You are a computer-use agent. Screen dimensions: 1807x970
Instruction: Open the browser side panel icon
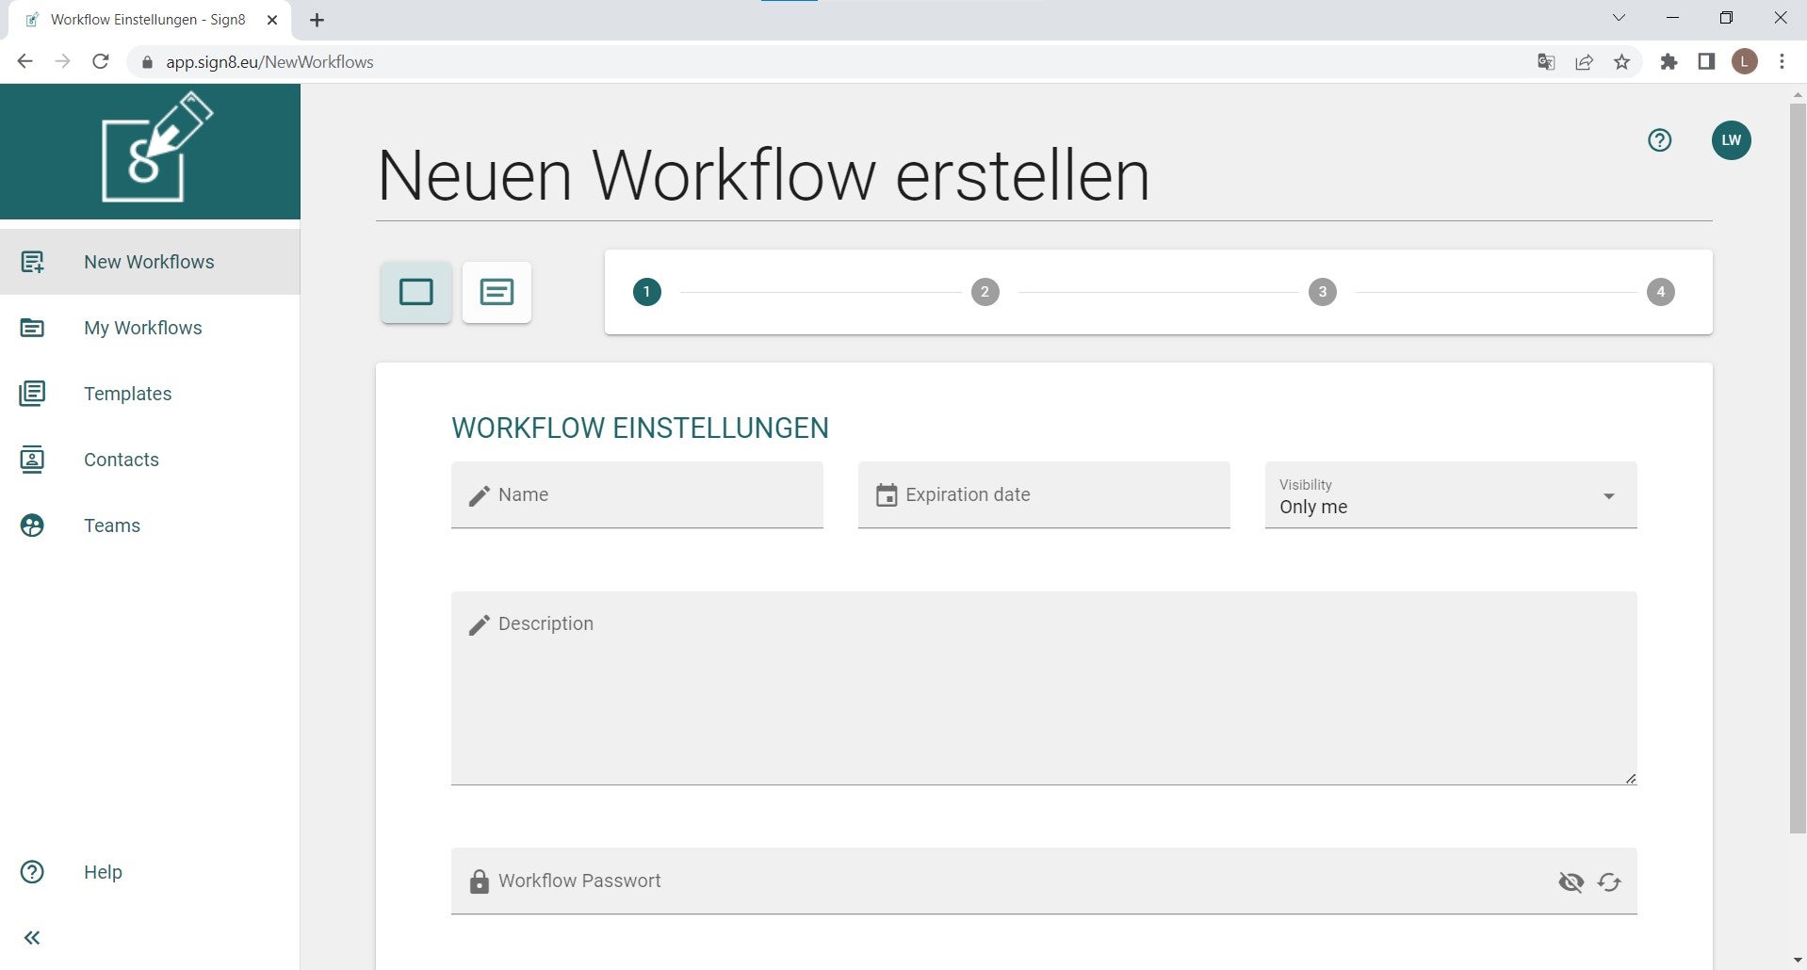click(x=1706, y=62)
